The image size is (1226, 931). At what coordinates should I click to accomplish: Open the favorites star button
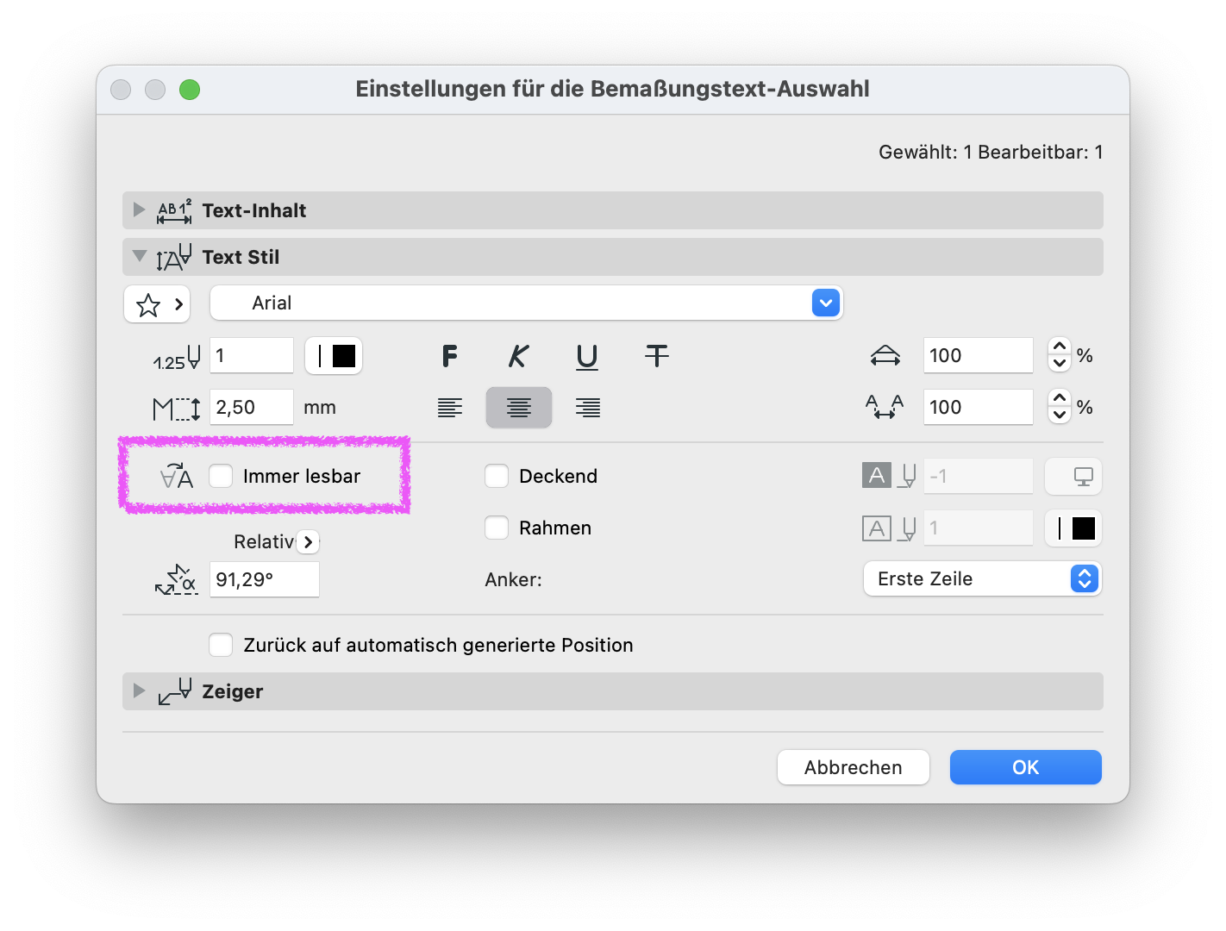(x=157, y=304)
